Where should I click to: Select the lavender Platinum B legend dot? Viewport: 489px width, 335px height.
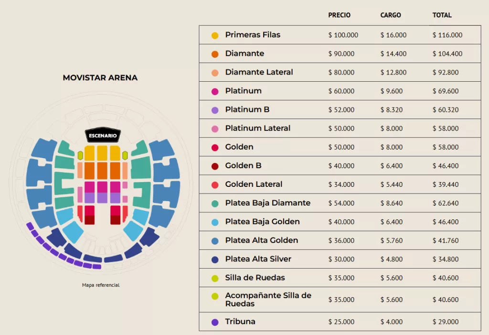click(215, 110)
